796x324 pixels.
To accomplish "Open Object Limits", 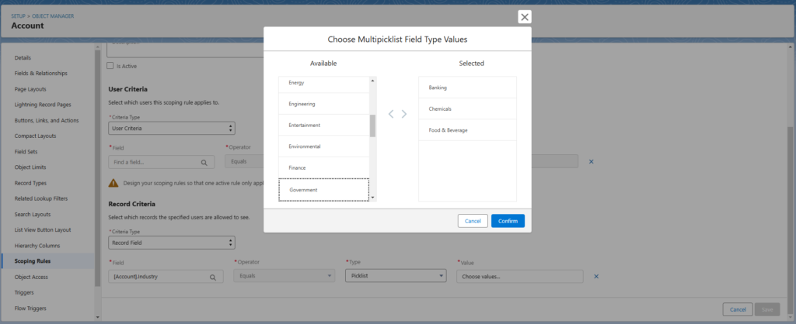I will coord(30,167).
